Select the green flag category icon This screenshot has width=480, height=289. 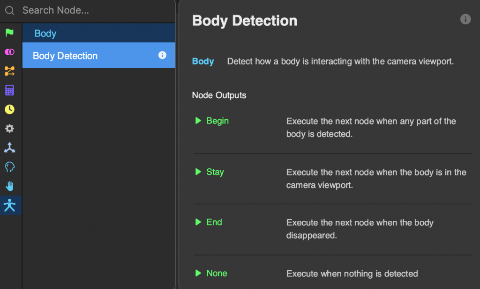pyautogui.click(x=9, y=32)
